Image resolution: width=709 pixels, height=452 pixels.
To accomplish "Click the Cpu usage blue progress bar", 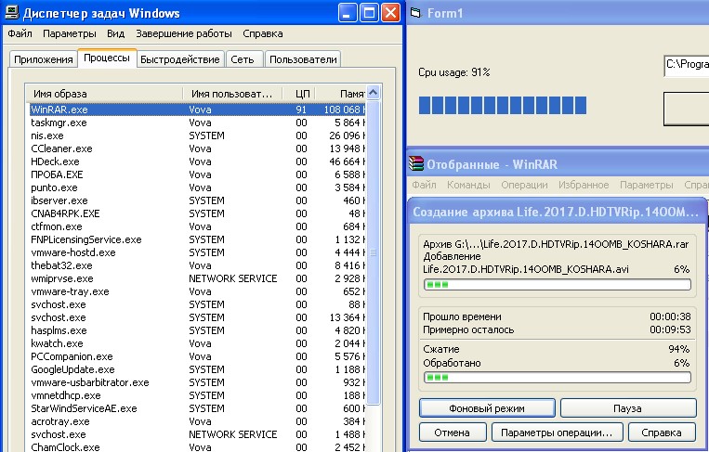I will pyautogui.click(x=503, y=105).
